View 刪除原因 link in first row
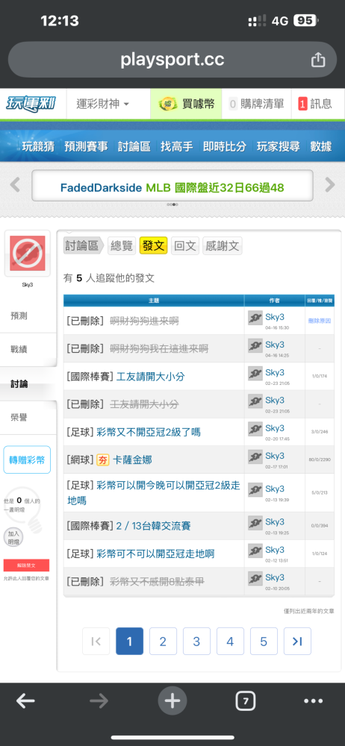 (x=320, y=321)
